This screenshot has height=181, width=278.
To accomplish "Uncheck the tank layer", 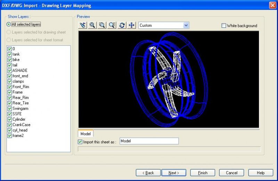I will click(10, 54).
